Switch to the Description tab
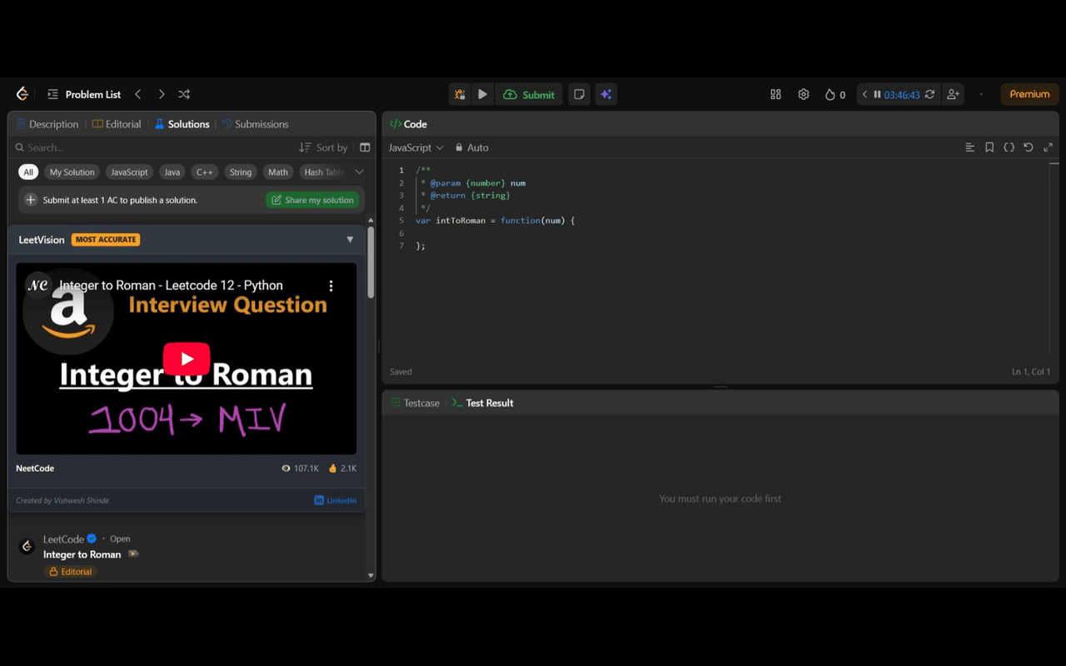This screenshot has width=1066, height=666. coord(47,124)
